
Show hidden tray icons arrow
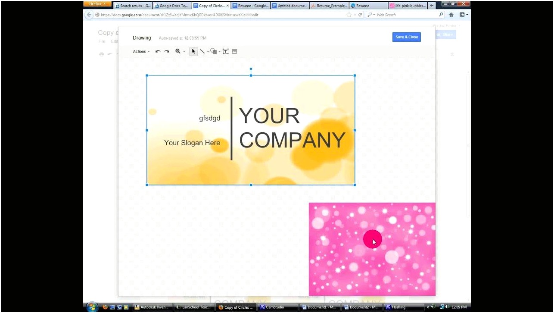pyautogui.click(x=428, y=307)
